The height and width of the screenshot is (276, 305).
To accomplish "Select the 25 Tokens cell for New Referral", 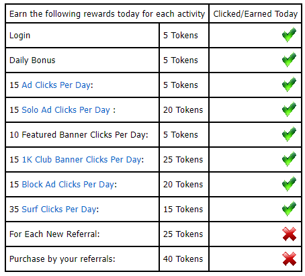I will point(184,234).
